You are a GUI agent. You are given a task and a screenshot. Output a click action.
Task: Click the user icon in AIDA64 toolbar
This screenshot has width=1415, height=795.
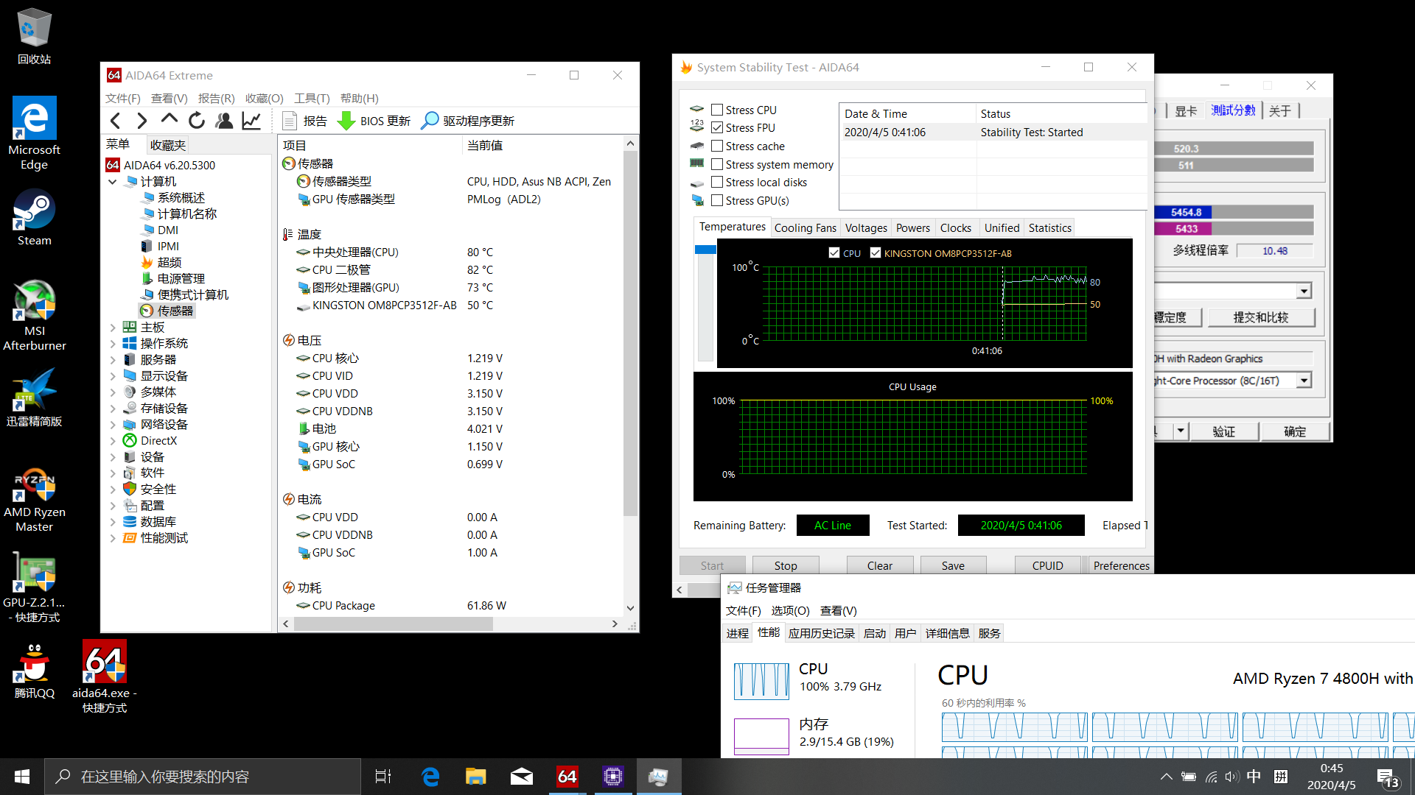224,121
